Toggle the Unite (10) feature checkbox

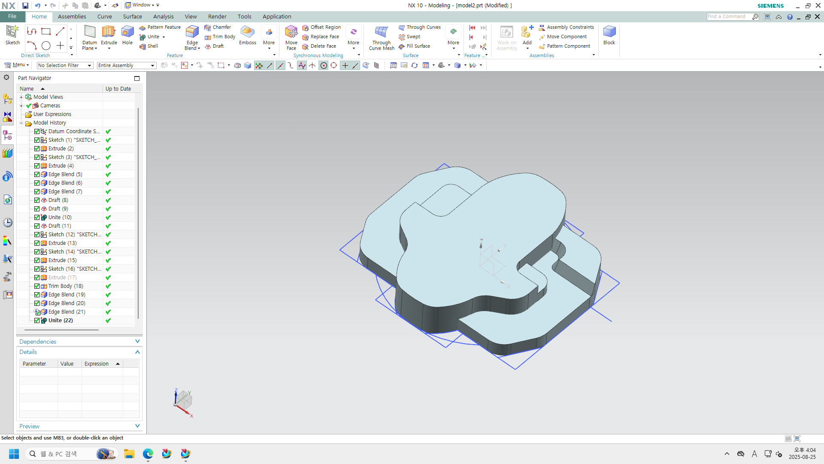(x=37, y=217)
